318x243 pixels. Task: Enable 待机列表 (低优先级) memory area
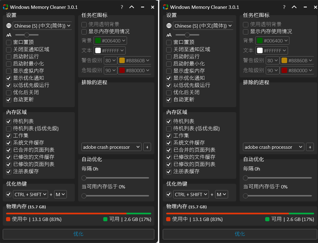tap(8, 128)
